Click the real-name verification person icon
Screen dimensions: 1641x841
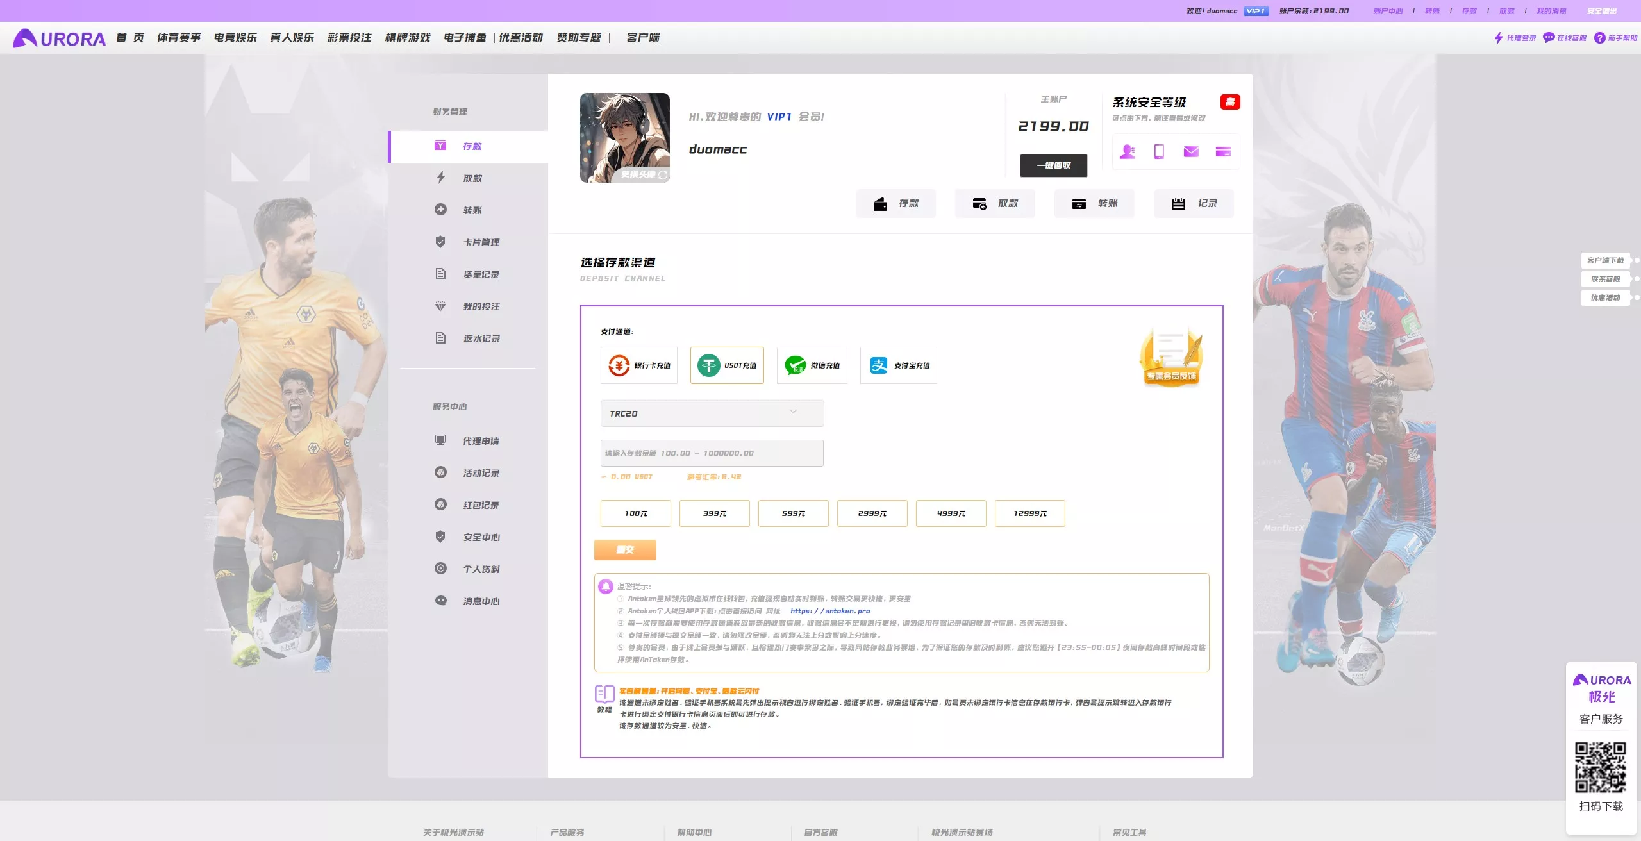(x=1127, y=151)
